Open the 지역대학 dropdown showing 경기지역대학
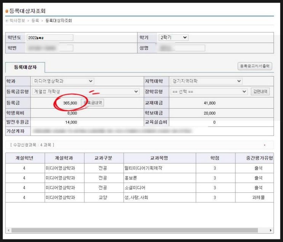 [206, 81]
